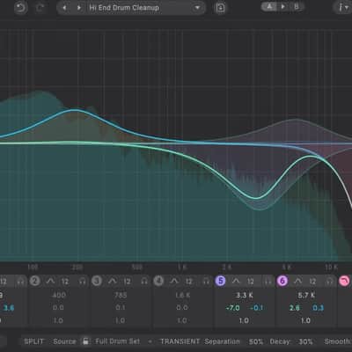Select band 5 blue dynamic value -0.1
Screen dimensions: 352x352
[257, 308]
